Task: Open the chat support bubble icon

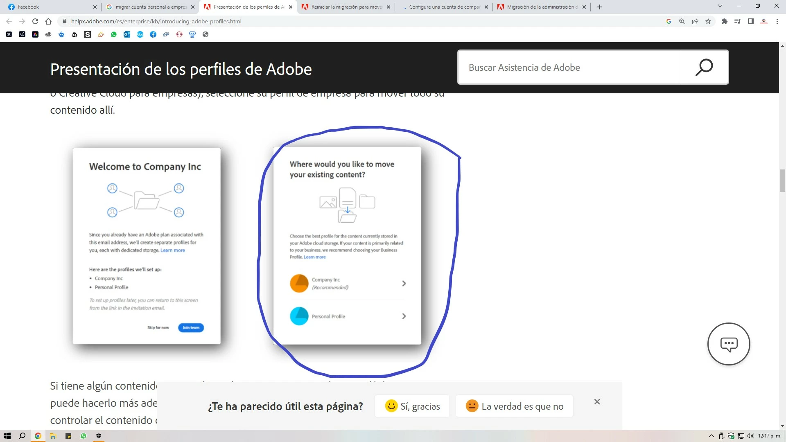Action: click(729, 344)
